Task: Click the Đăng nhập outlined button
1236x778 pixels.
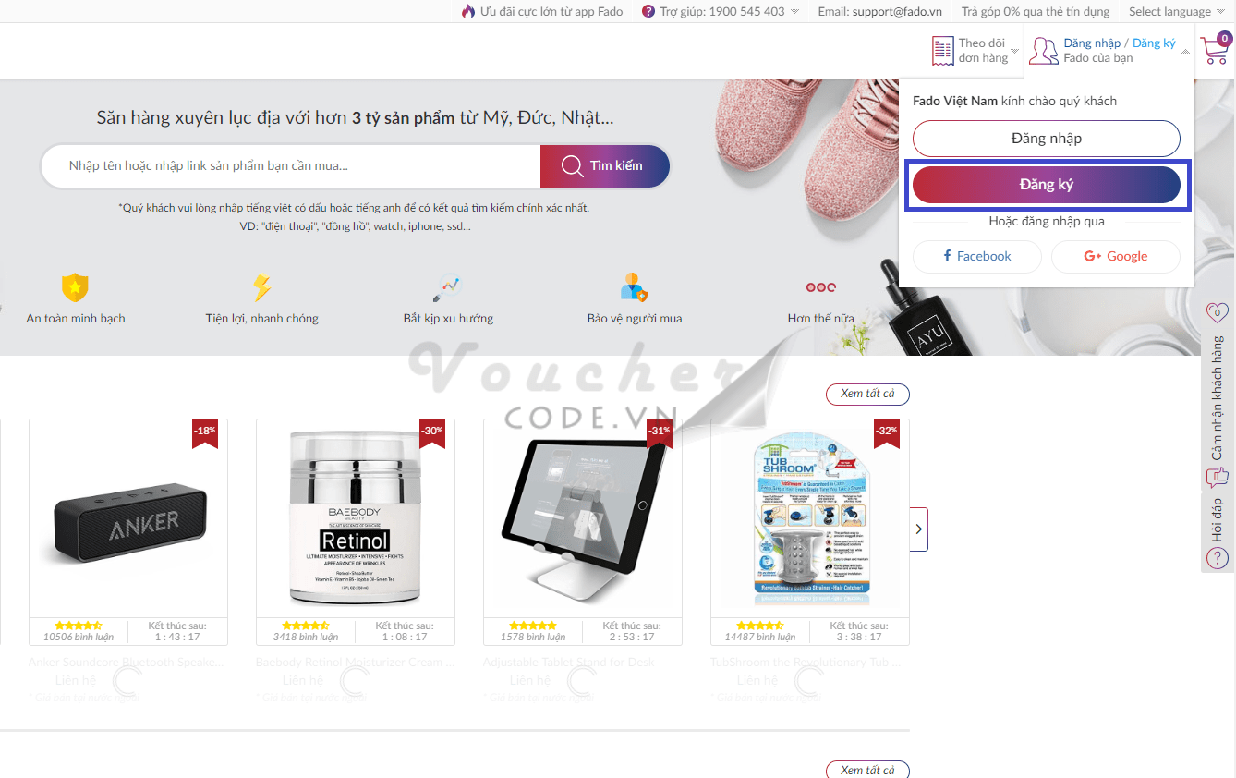Action: pos(1047,139)
